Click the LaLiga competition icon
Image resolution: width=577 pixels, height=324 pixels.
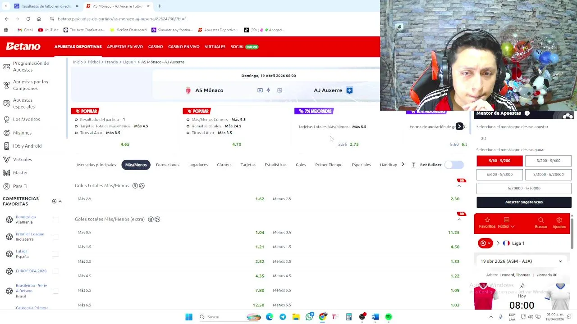pyautogui.click(x=9, y=254)
